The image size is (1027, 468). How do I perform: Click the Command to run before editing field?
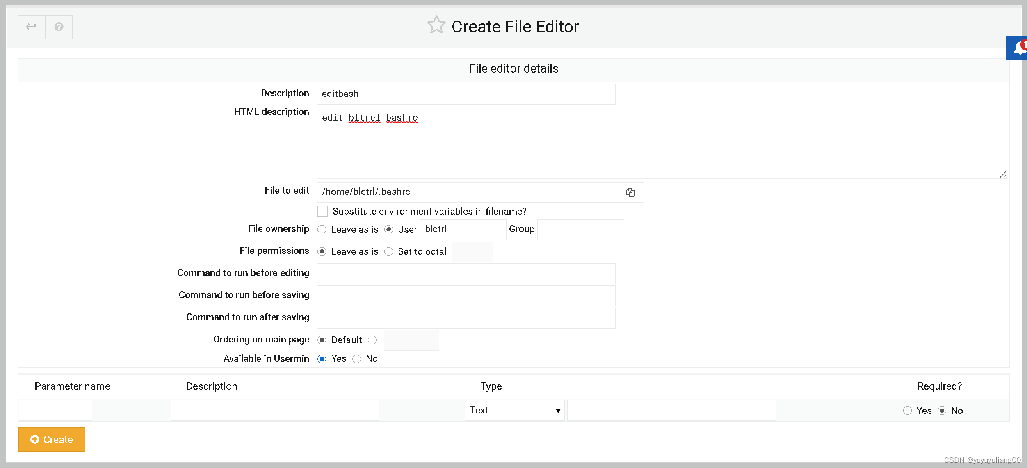pyautogui.click(x=466, y=274)
